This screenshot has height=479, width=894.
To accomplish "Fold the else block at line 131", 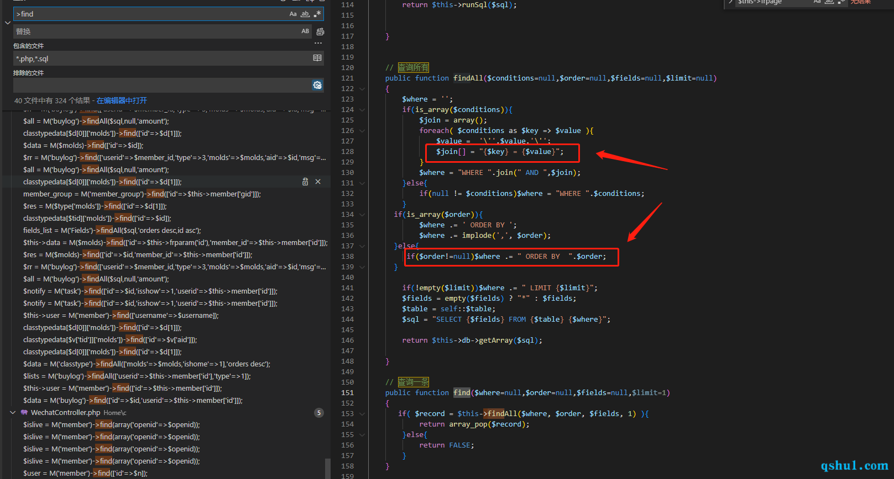I will point(362,183).
